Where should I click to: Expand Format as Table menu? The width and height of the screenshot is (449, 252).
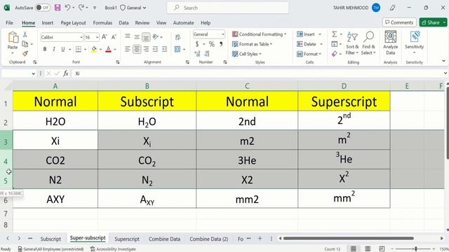(253, 44)
